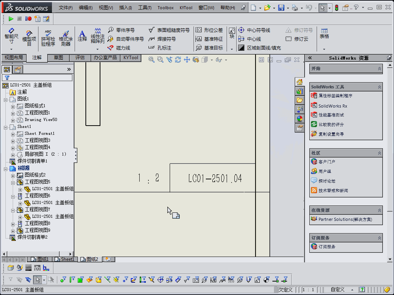Collapse the Sheet1 tree node
Viewport: 394px width, 295px height.
6,127
